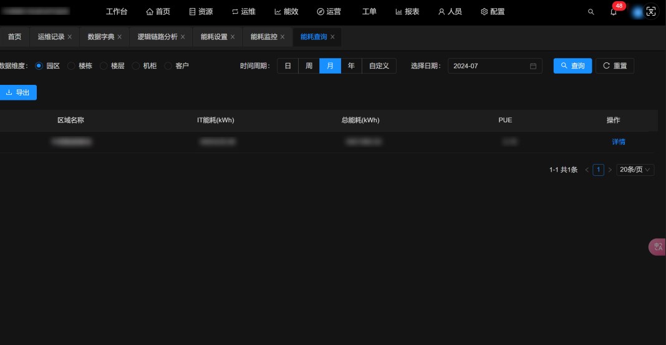This screenshot has width=666, height=345.
Task: Open the 配置 settings menu
Action: pyautogui.click(x=493, y=12)
